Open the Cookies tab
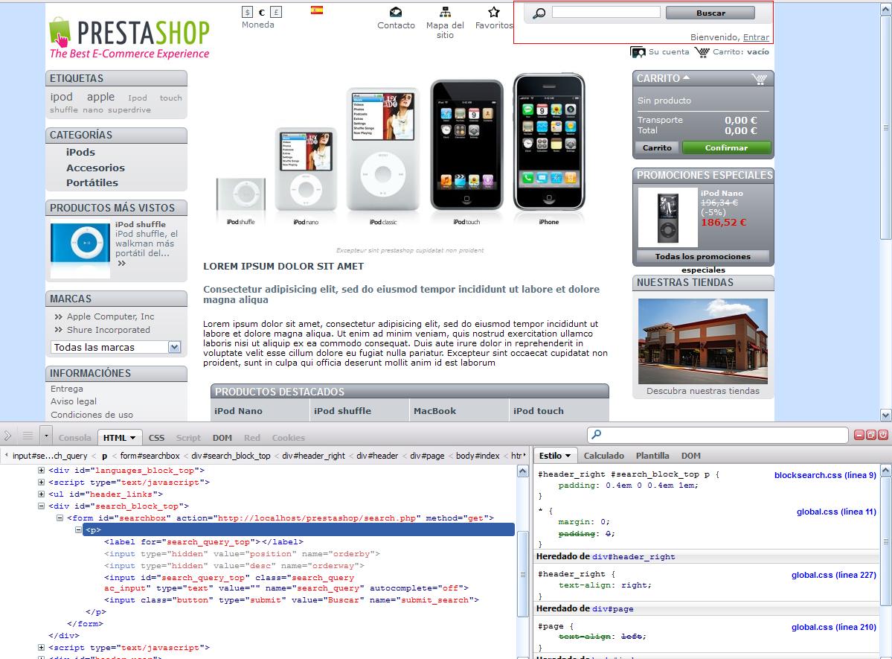 289,437
